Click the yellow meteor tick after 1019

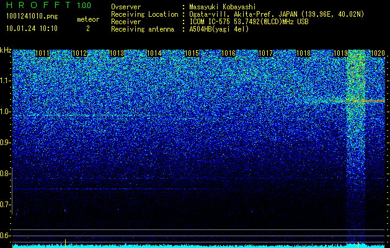358,244
